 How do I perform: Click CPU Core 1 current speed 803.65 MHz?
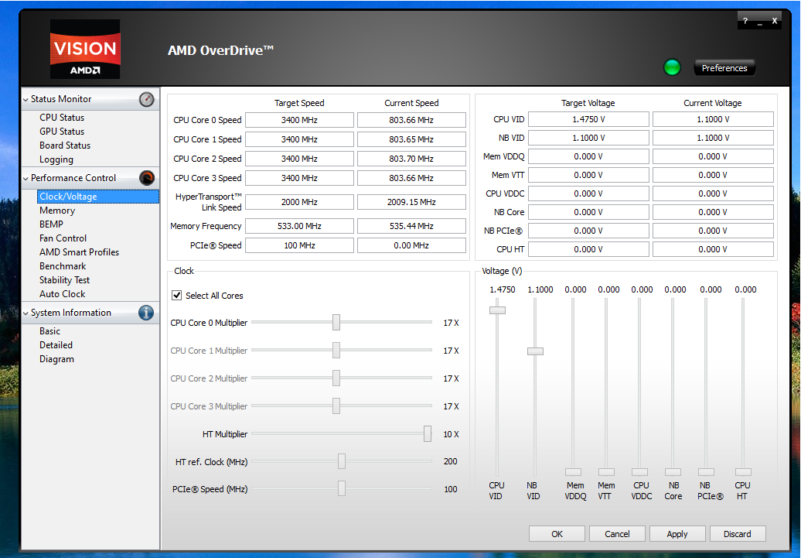click(x=412, y=139)
